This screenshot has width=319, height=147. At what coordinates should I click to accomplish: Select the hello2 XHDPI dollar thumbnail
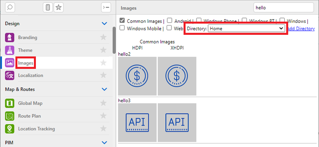coord(177,76)
